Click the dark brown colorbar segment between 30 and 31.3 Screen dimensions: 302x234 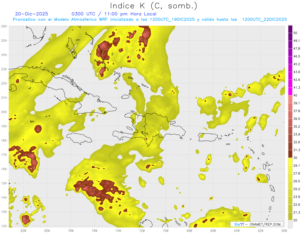[290, 154]
